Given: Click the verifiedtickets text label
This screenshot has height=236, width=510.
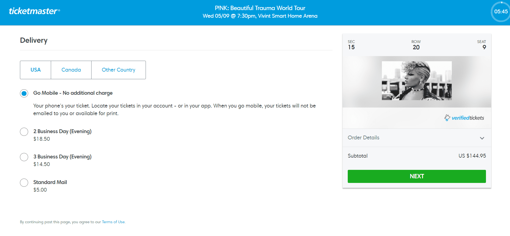Looking at the screenshot, I should [468, 118].
